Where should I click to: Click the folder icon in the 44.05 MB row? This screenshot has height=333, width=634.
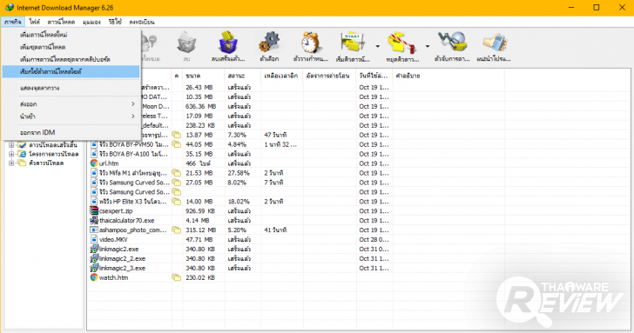click(x=176, y=144)
